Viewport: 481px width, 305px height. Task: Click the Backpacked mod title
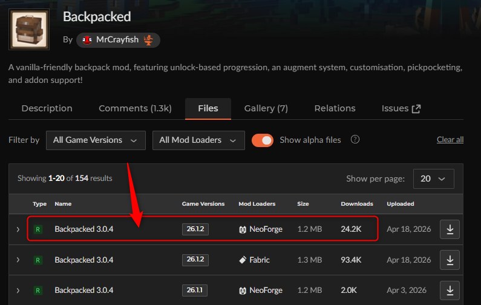97,16
